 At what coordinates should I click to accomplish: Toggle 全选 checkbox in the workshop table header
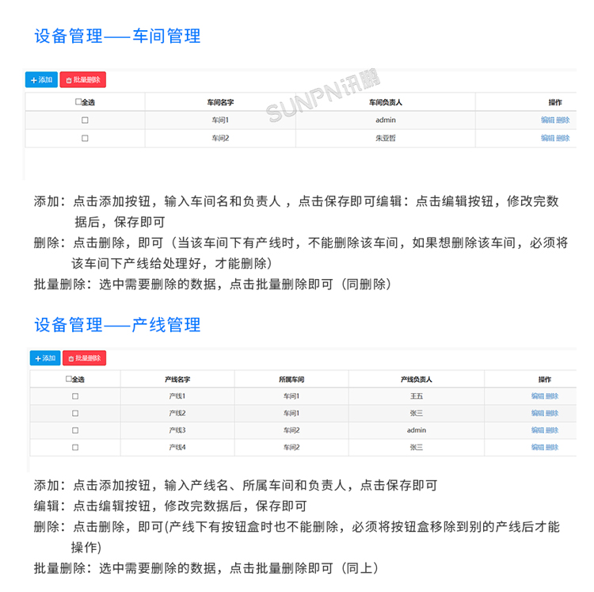tap(78, 102)
